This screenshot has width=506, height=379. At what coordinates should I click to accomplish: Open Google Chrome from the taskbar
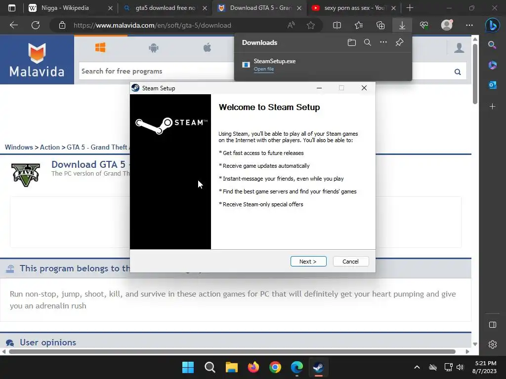(275, 367)
